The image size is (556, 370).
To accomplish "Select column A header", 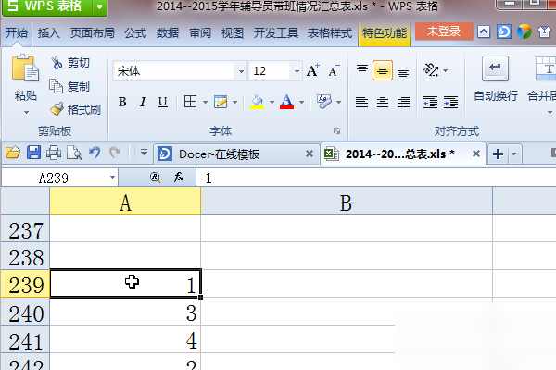I will click(x=125, y=201).
